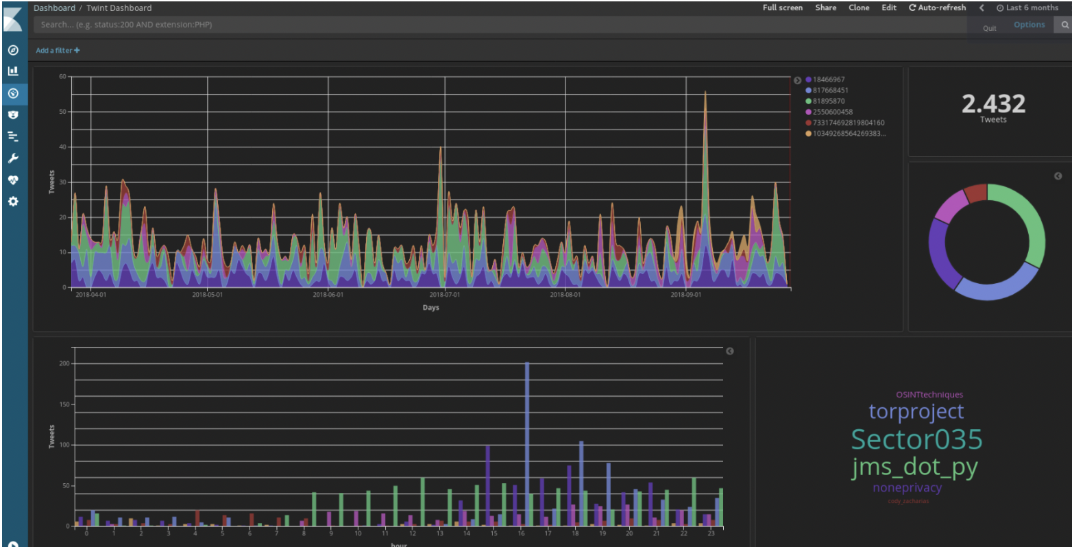This screenshot has width=1072, height=547.
Task: Open the Last 6 months time picker
Action: (1027, 8)
